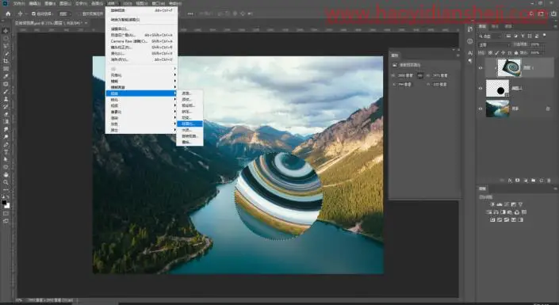Click the black circle layer thumbnail
This screenshot has width=559, height=305.
click(497, 88)
